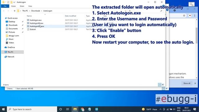Open the File ribbon tab
The height and width of the screenshot is (112, 199).
coord(5,6)
